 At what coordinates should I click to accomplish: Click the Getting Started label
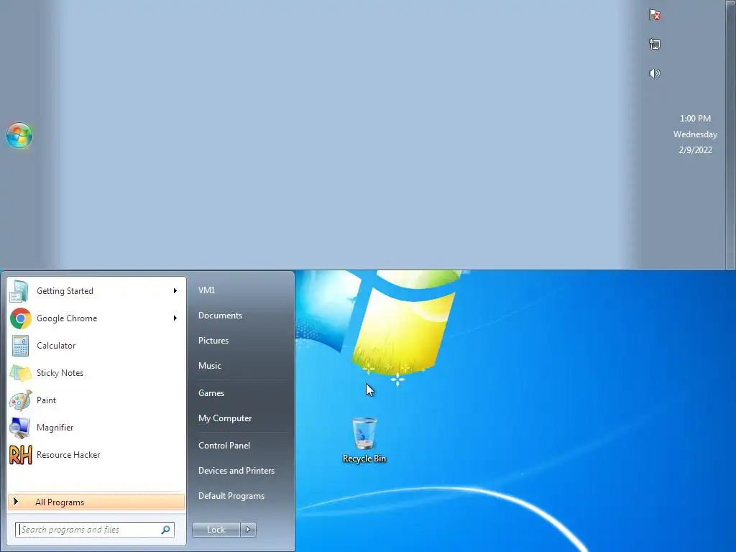coord(65,291)
